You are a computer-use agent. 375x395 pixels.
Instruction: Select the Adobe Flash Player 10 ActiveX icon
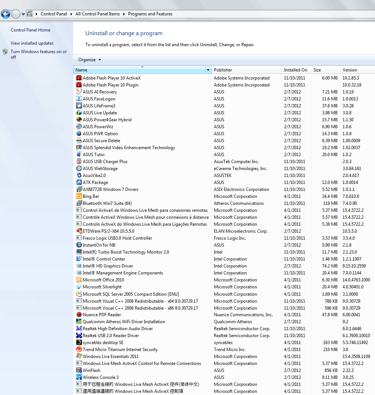79,78
